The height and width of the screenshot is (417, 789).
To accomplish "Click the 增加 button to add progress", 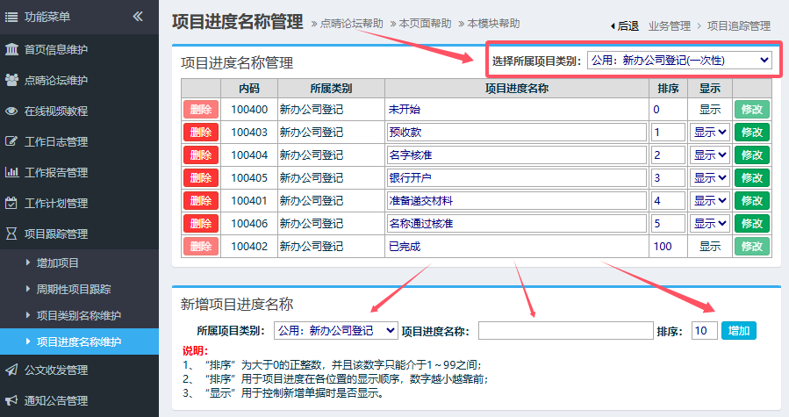I will tap(738, 331).
